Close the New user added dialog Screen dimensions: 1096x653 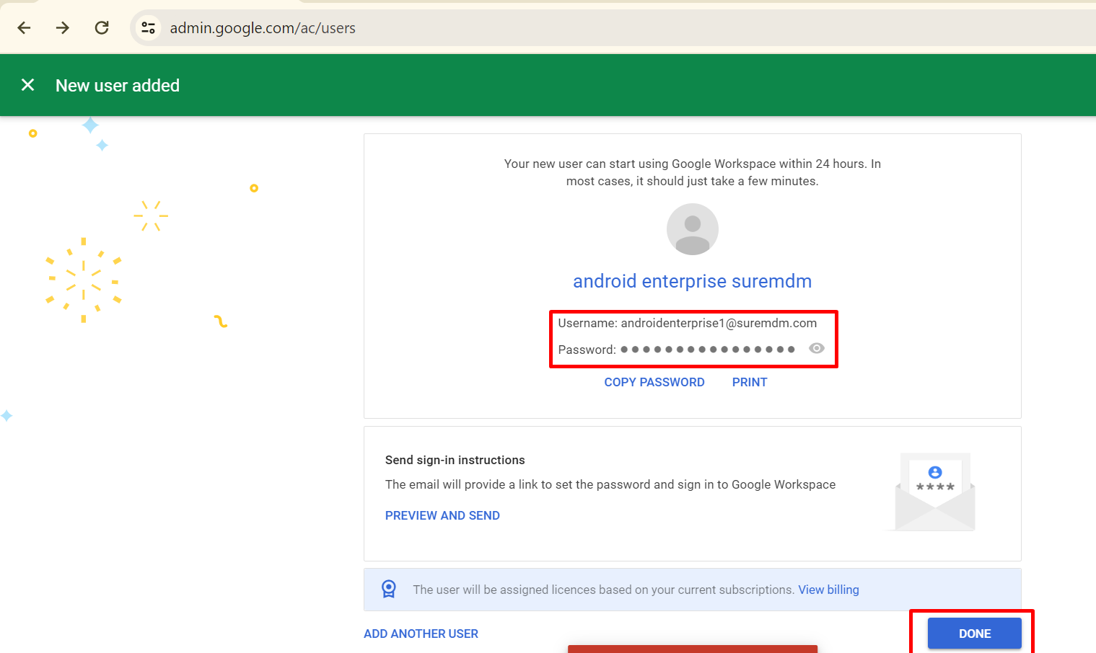[x=28, y=85]
